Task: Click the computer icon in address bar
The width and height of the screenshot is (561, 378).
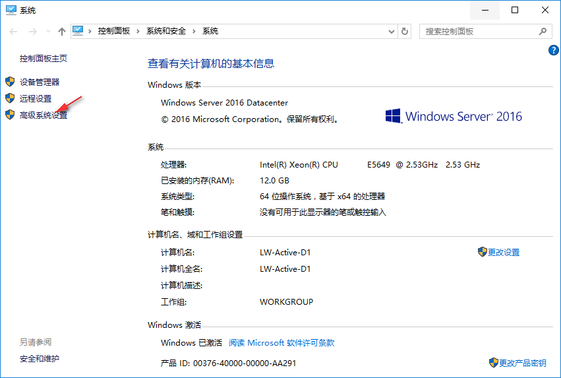Action: (x=78, y=31)
